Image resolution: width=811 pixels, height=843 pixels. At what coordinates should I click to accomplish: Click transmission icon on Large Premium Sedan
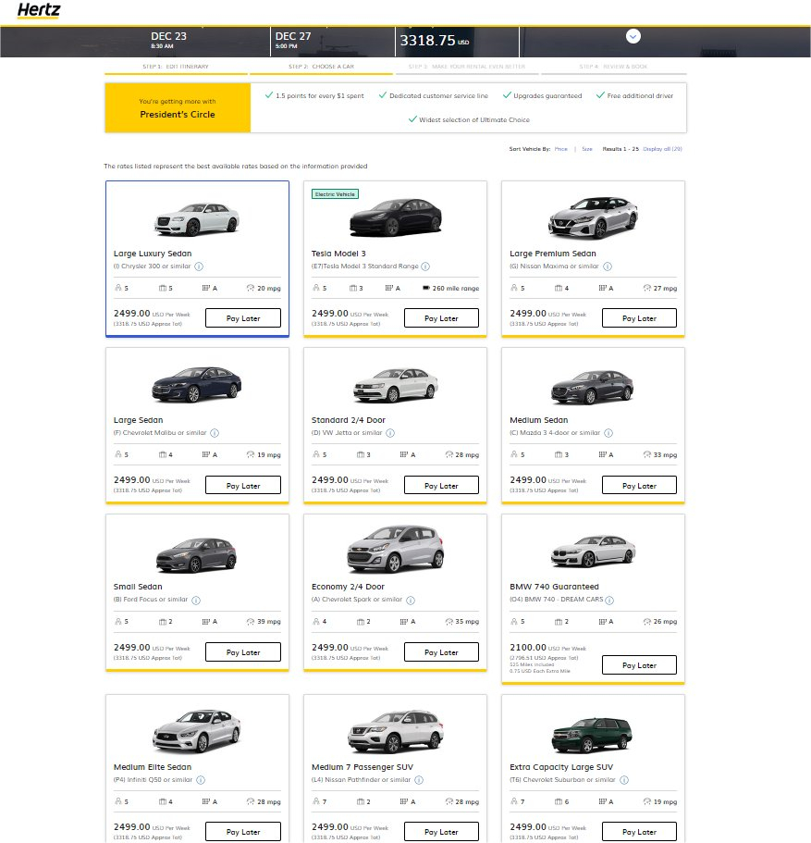[603, 288]
